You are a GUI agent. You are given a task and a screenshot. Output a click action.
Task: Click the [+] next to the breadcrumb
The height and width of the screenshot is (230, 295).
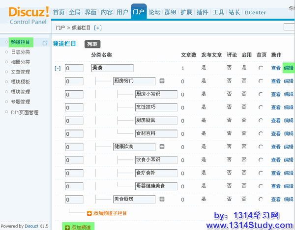97,28
